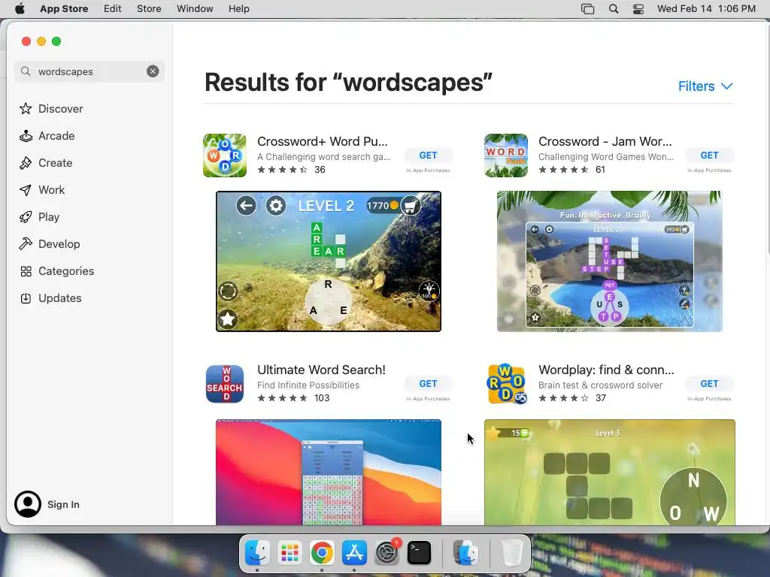The height and width of the screenshot is (577, 770).
Task: Open the Discover section in sidebar
Action: tap(51, 108)
